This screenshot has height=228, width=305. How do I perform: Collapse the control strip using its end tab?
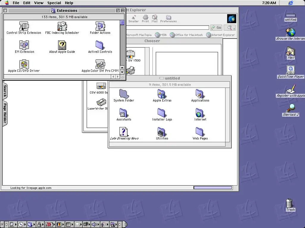125,224
